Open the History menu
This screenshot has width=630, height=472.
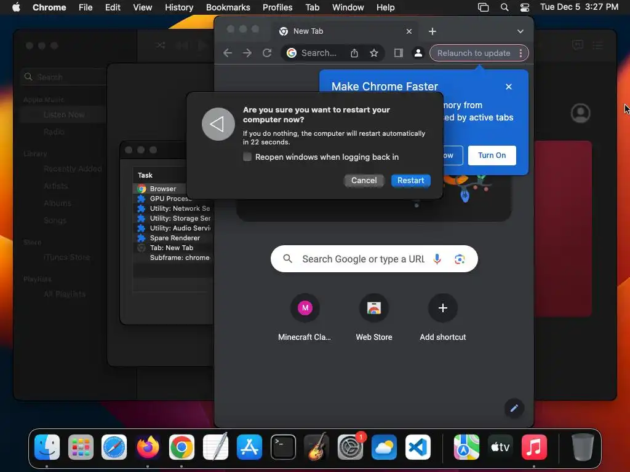(x=179, y=7)
